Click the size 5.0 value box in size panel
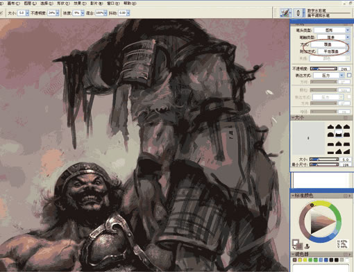 [346, 160]
